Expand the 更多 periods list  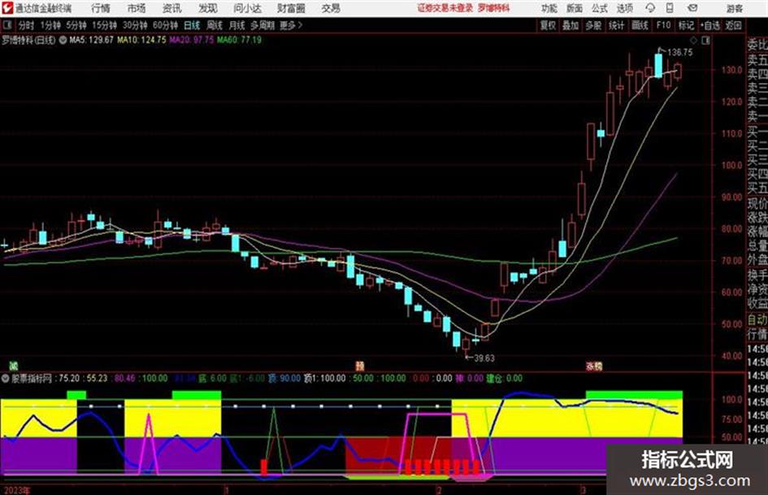pos(291,25)
